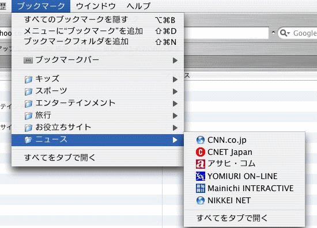This screenshot has width=317, height=228.
Task: Click the スポーツ folder icon
Action: click(x=28, y=92)
